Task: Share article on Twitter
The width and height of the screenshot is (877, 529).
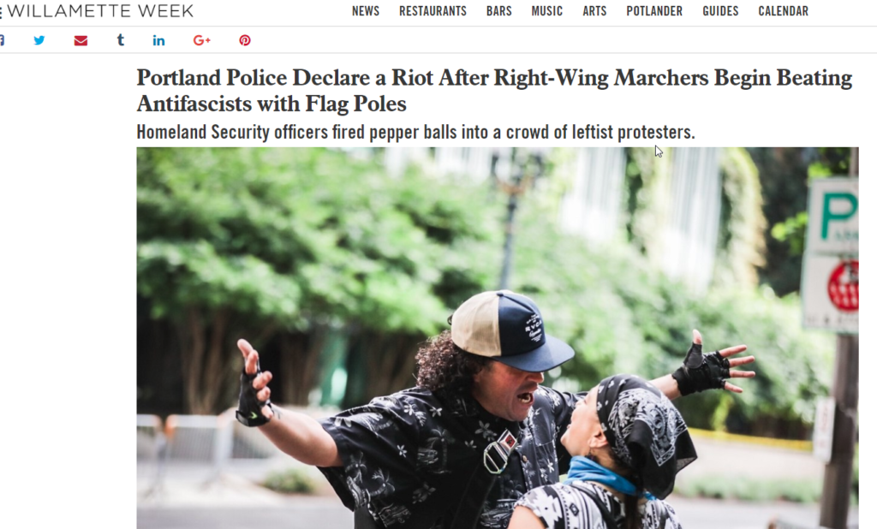Action: (x=39, y=40)
